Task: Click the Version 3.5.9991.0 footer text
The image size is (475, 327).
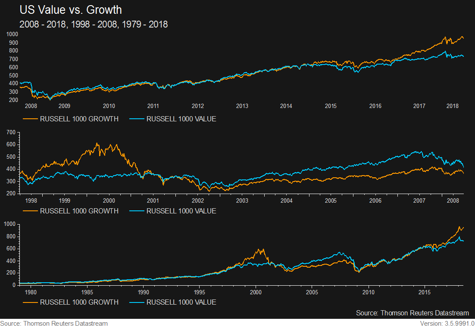Action: pyautogui.click(x=447, y=323)
